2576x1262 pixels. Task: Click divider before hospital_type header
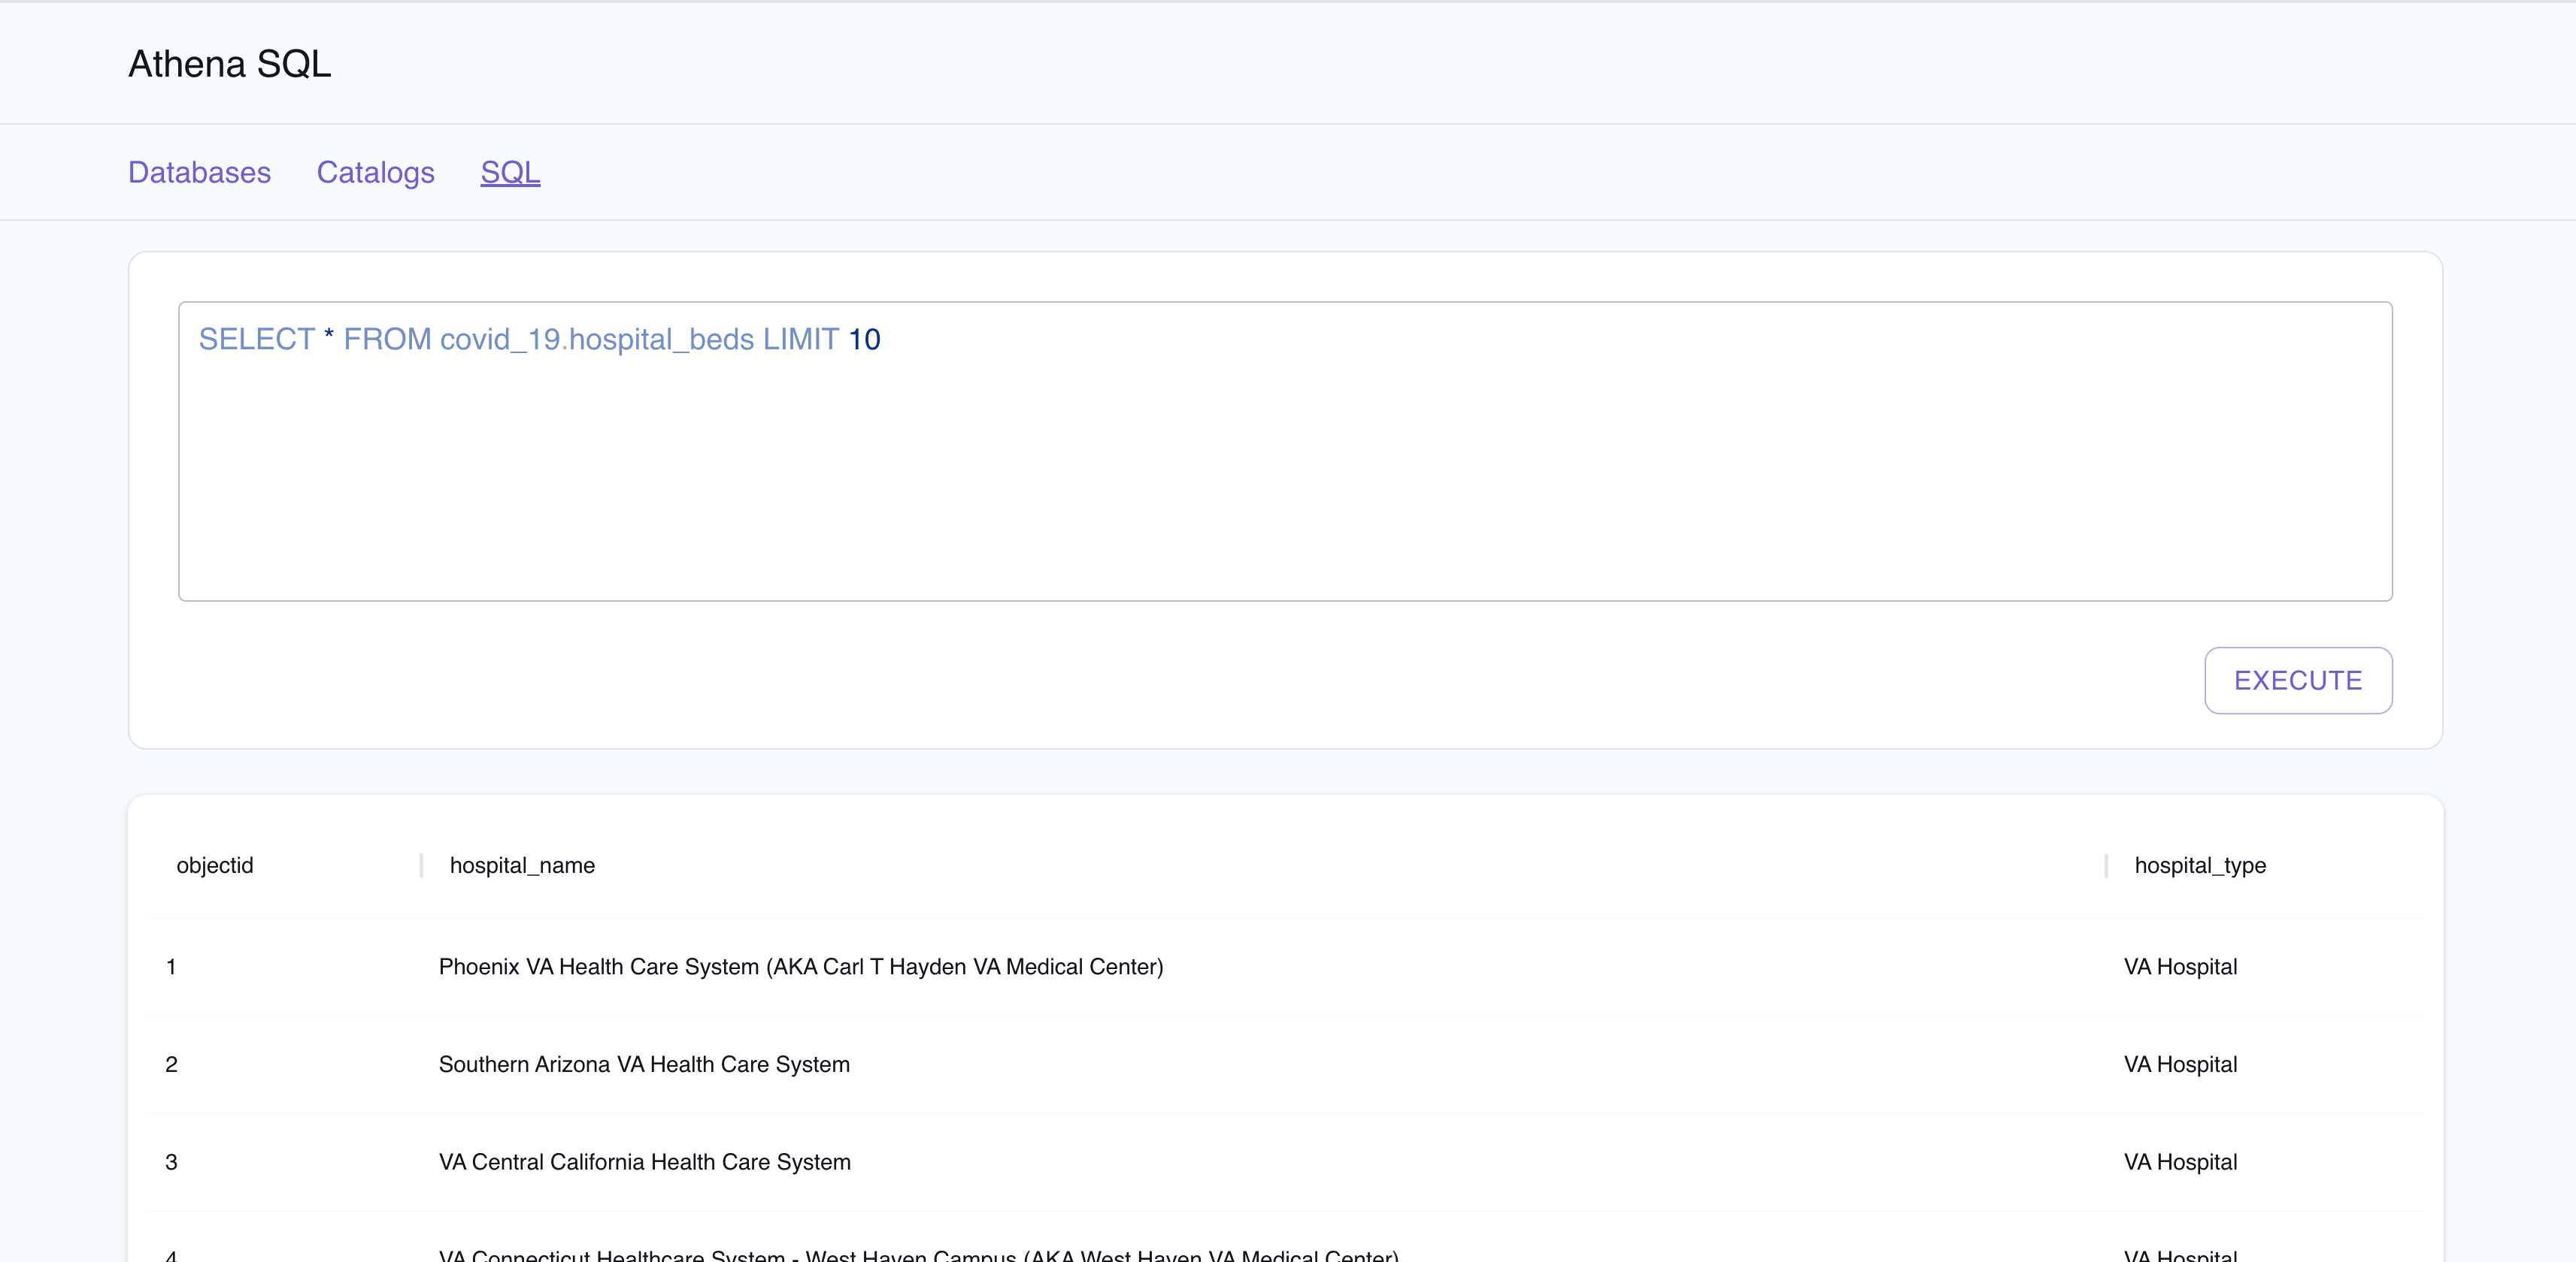click(2106, 865)
